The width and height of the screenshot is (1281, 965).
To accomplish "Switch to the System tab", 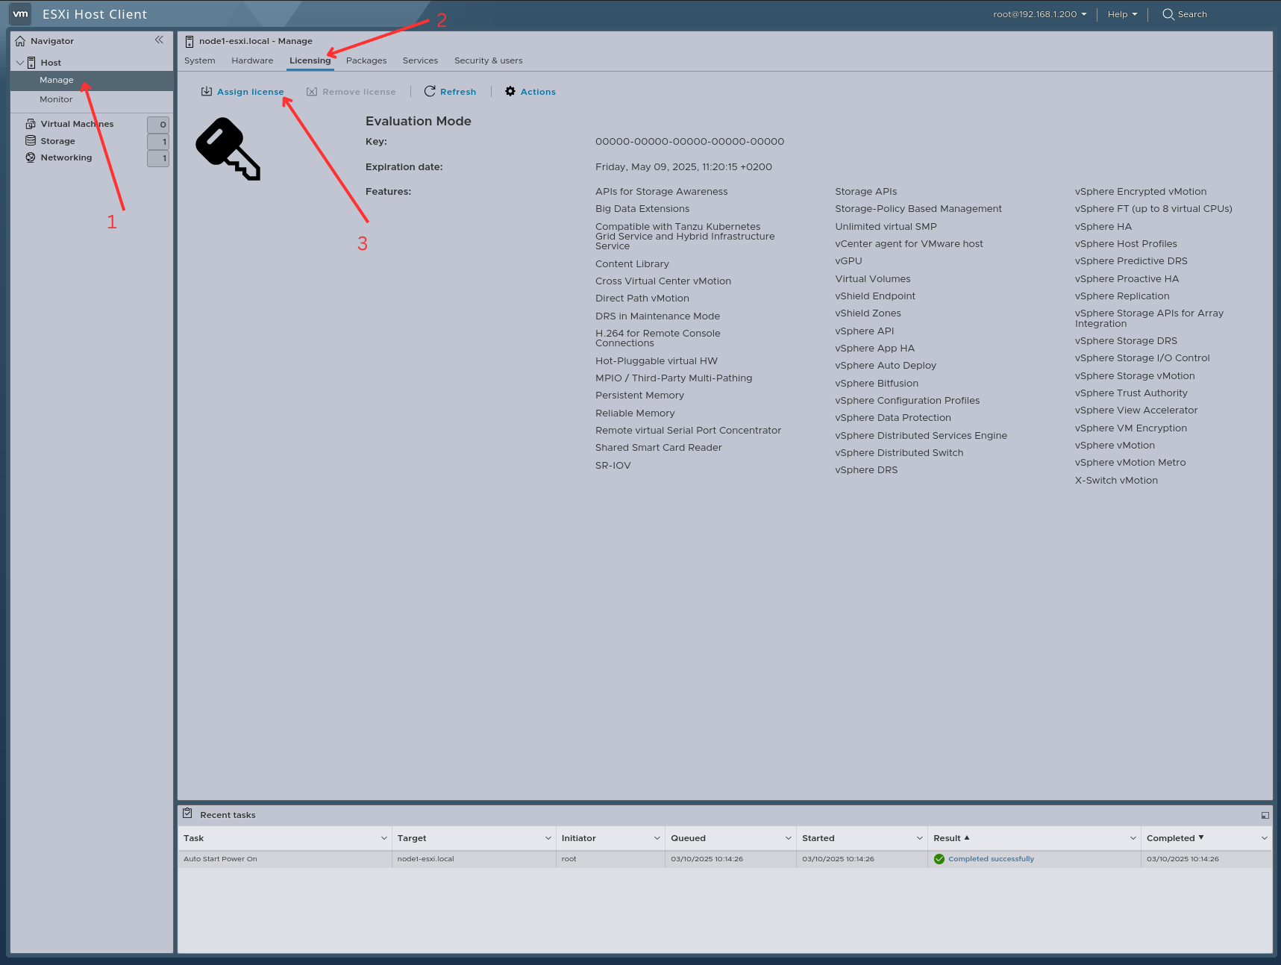I will tap(200, 60).
